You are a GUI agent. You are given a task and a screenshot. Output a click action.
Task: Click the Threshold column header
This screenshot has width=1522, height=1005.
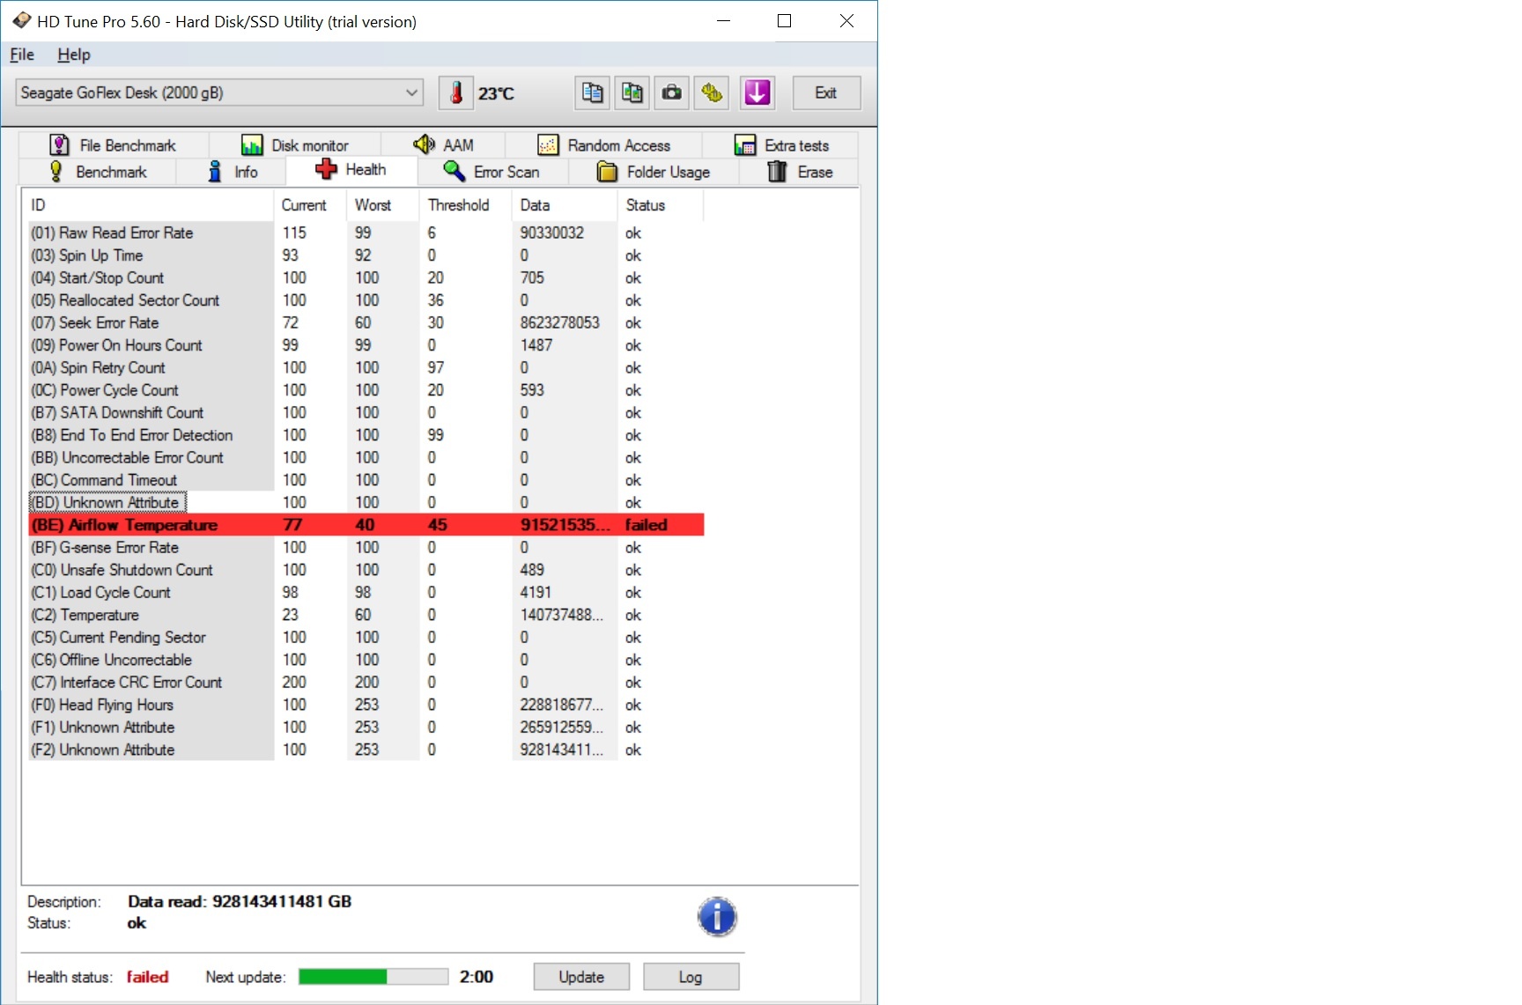pyautogui.click(x=467, y=205)
